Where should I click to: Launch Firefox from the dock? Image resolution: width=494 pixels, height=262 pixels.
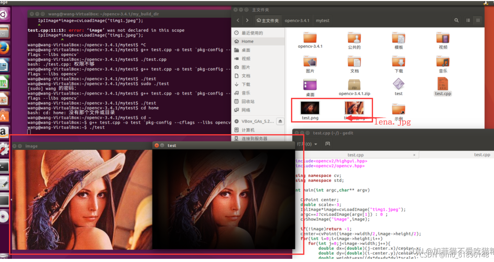(x=4, y=48)
